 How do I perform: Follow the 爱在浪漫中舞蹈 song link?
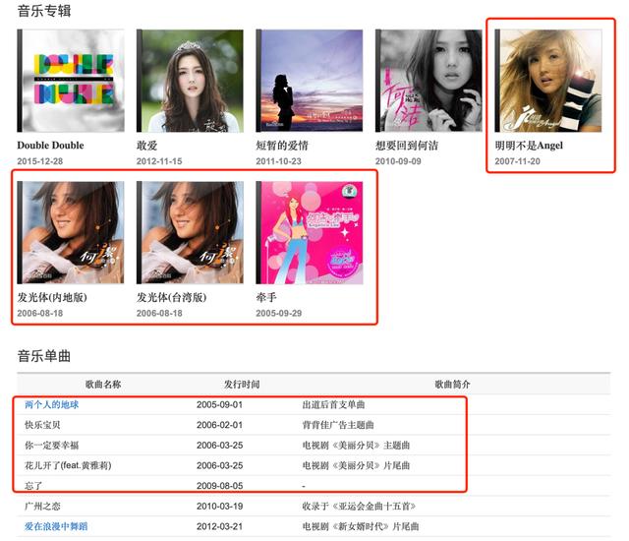(56, 526)
